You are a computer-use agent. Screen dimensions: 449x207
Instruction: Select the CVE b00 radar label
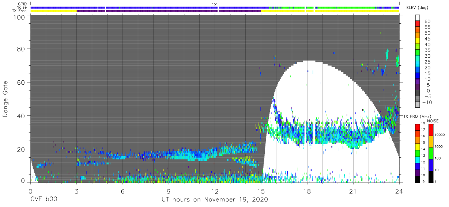(x=43, y=199)
